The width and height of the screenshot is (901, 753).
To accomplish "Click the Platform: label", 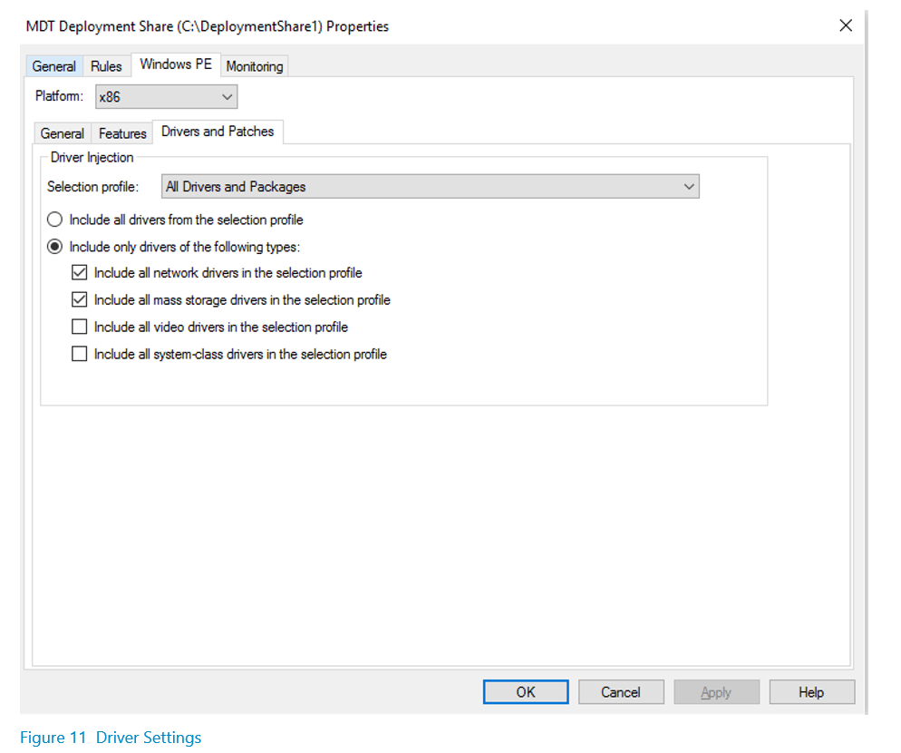I will [x=59, y=96].
